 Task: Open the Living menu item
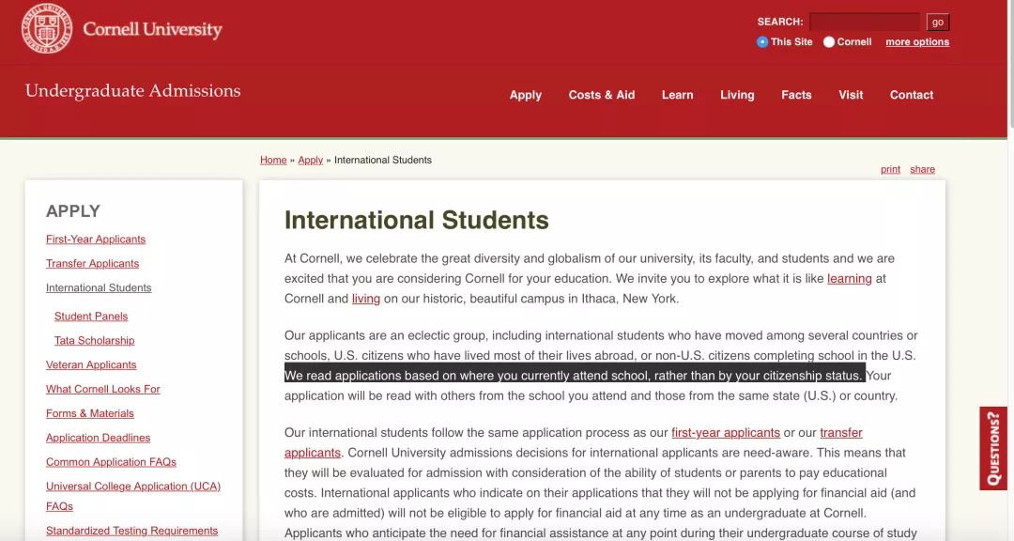(737, 95)
